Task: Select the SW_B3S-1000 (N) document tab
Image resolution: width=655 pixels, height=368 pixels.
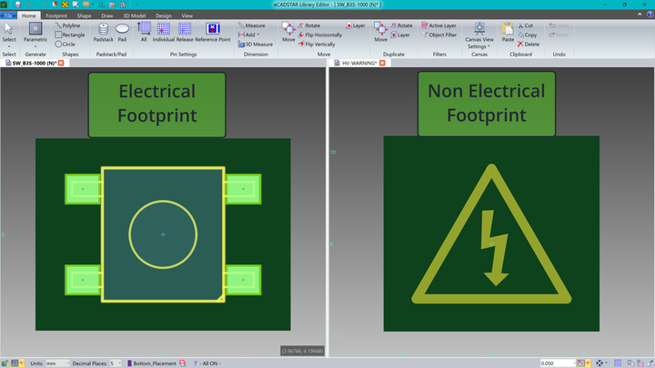Action: tap(35, 63)
